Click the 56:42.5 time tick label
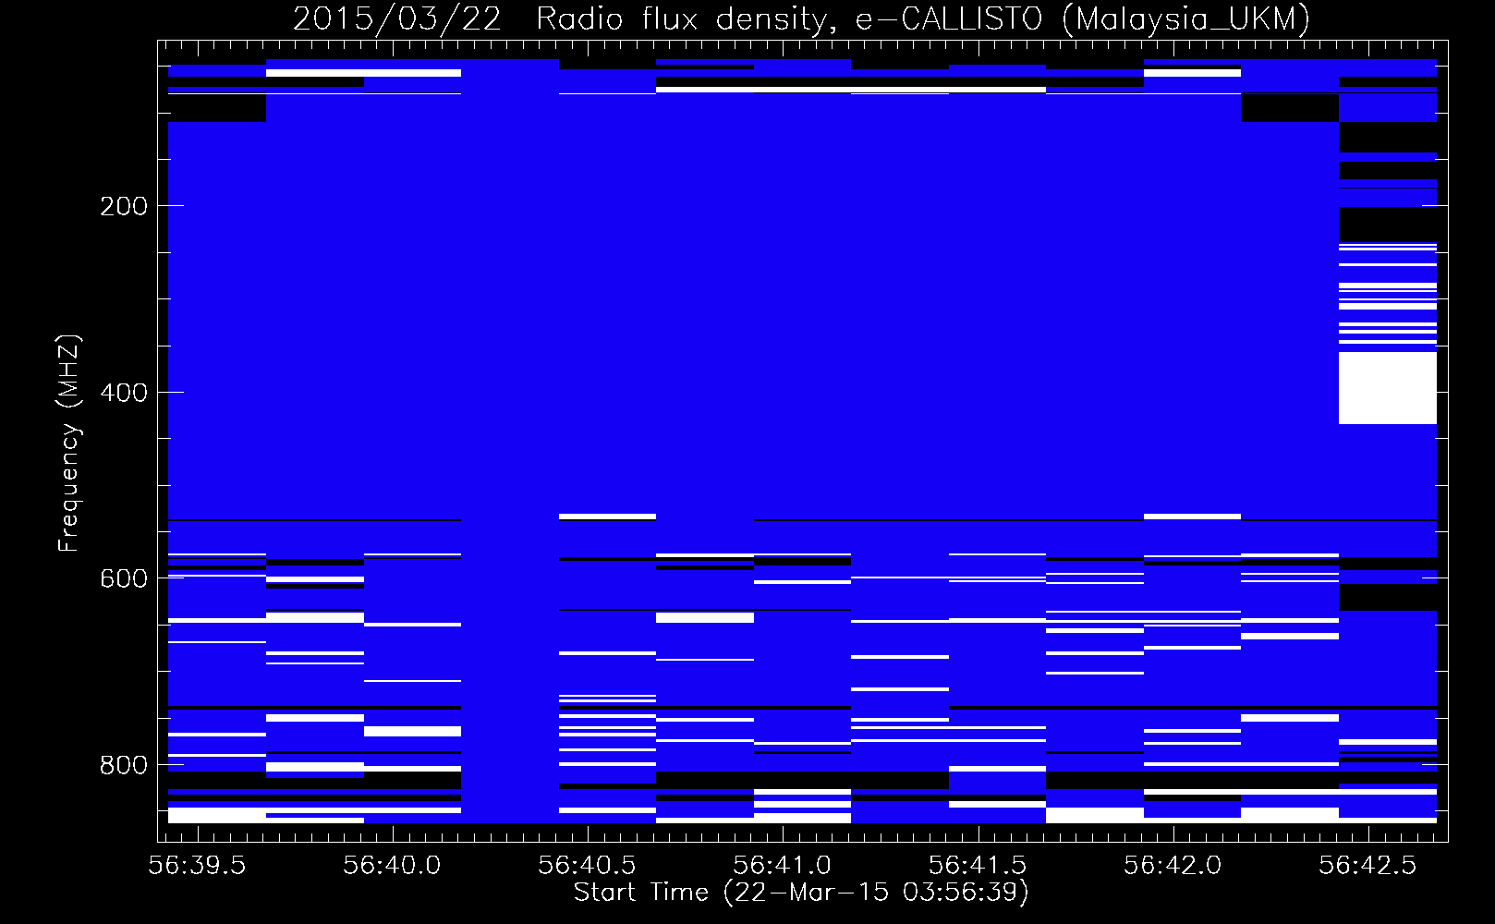The image size is (1495, 924). [1367, 865]
